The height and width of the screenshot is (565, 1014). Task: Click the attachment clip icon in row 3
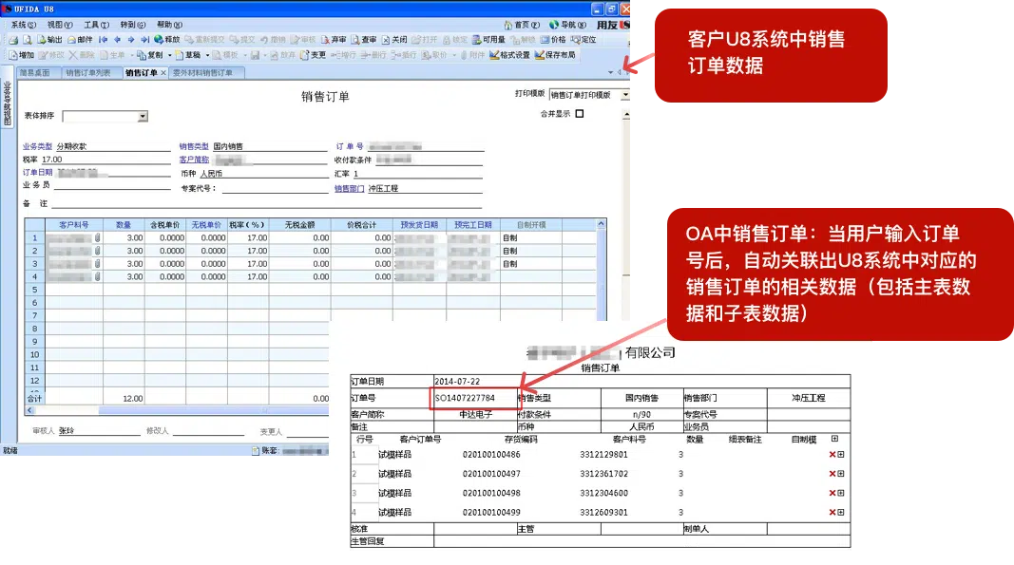pyautogui.click(x=97, y=264)
